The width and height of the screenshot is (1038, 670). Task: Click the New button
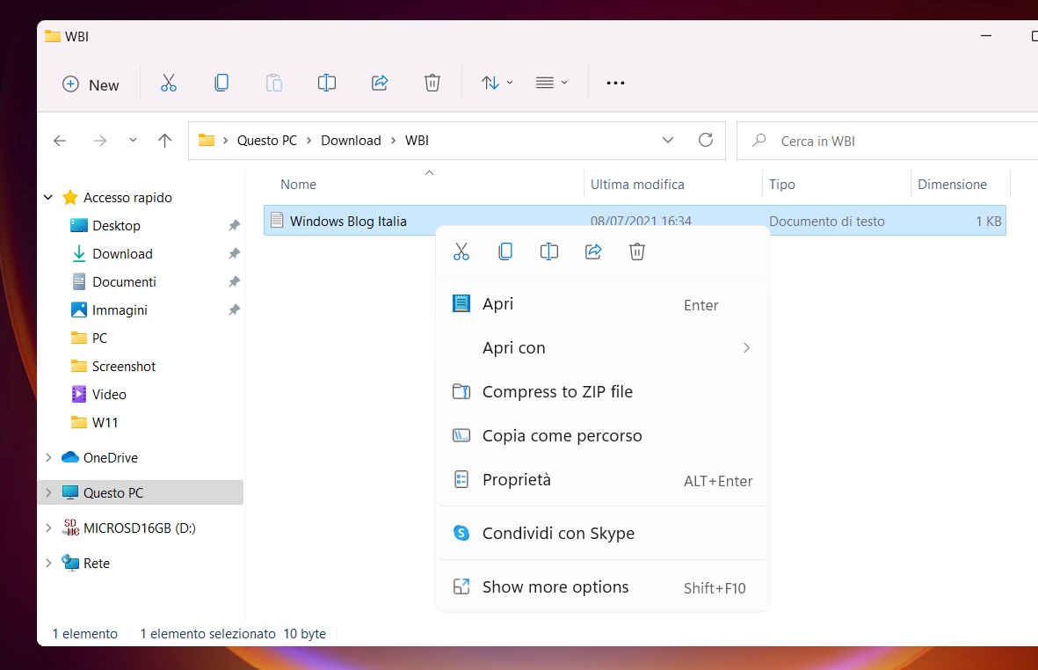pyautogui.click(x=91, y=84)
